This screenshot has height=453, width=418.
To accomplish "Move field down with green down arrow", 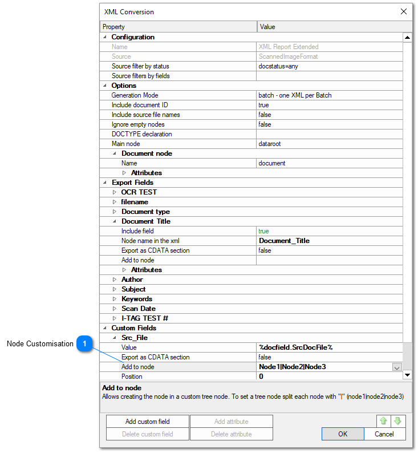I will pos(398,421).
